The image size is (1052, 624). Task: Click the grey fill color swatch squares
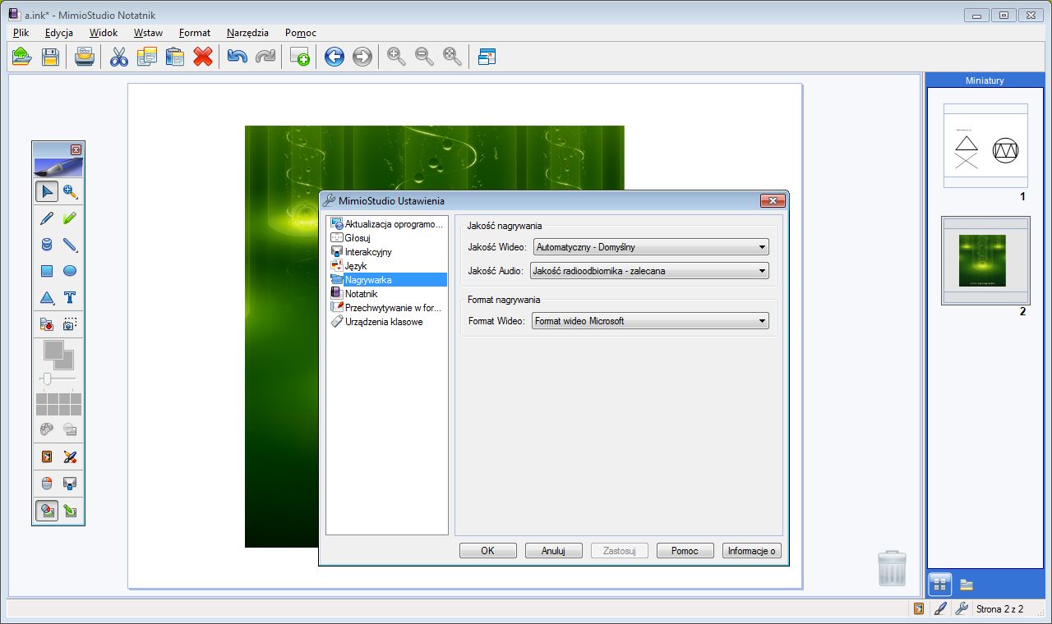[58, 355]
